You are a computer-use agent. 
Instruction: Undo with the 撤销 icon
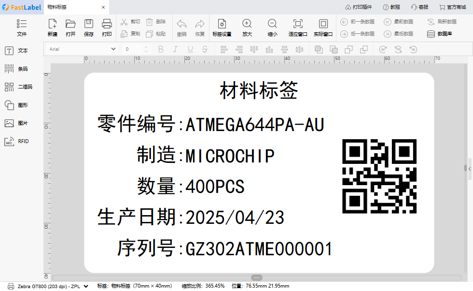[181, 28]
